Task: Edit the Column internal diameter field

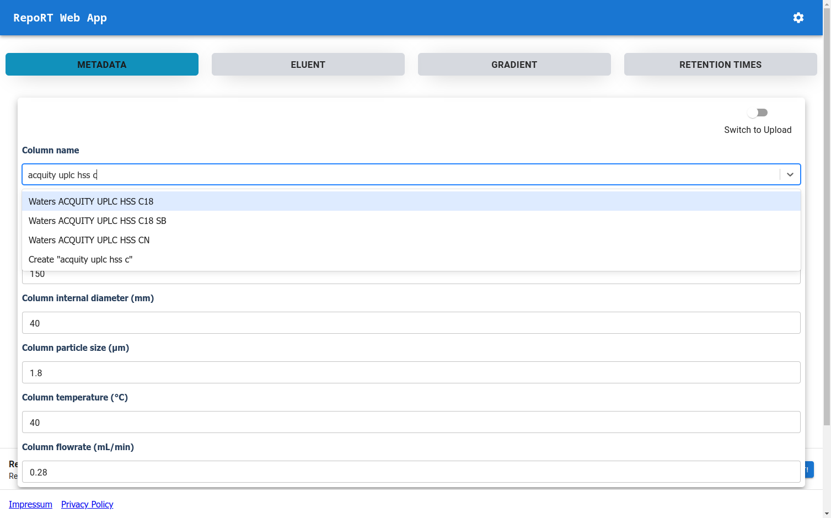Action: (x=411, y=323)
